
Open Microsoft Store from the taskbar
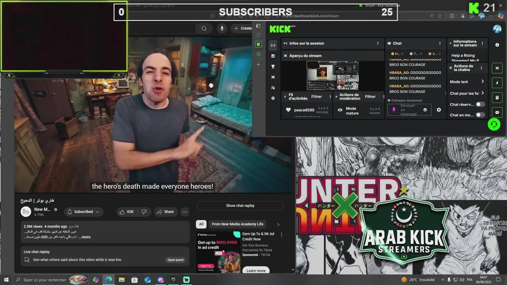pos(135,279)
